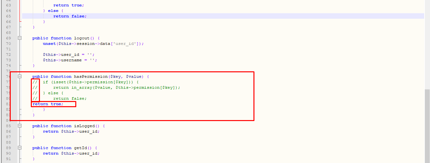Screen dimensions: 430x163
Task: Click the scrollbar track above the thumb
Action: pos(427,45)
